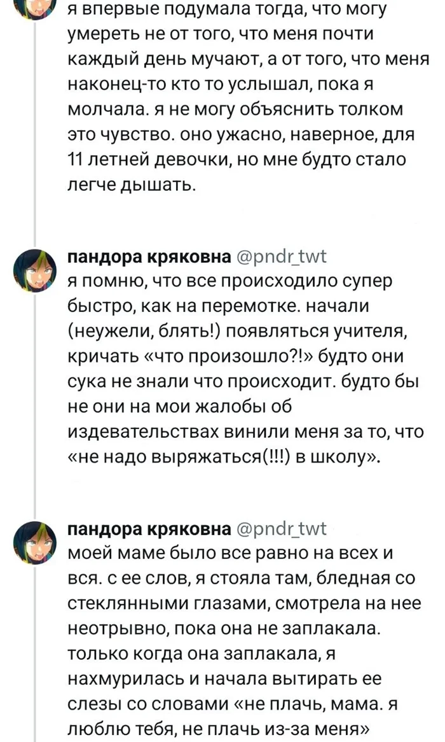Click the word «издевательствах» in the middle tweet

click(141, 431)
